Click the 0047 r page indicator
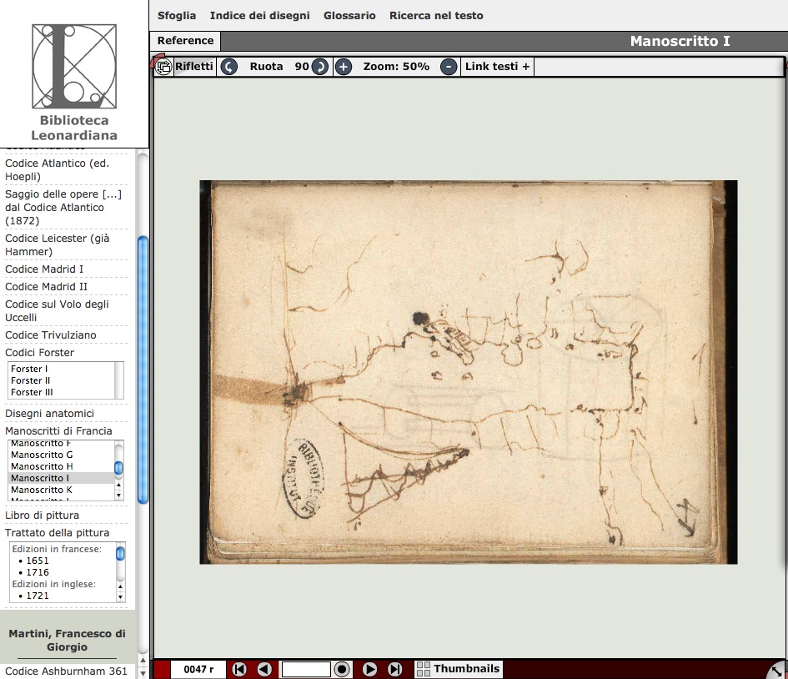 198,669
